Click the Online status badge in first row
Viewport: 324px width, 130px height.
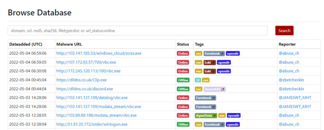click(x=183, y=53)
